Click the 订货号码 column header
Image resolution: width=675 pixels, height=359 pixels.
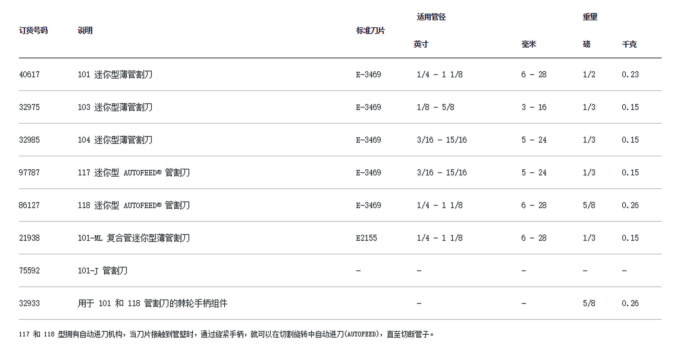click(33, 31)
